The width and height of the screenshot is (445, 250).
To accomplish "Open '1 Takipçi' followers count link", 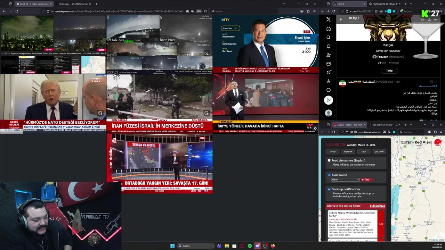I will 394,63.
